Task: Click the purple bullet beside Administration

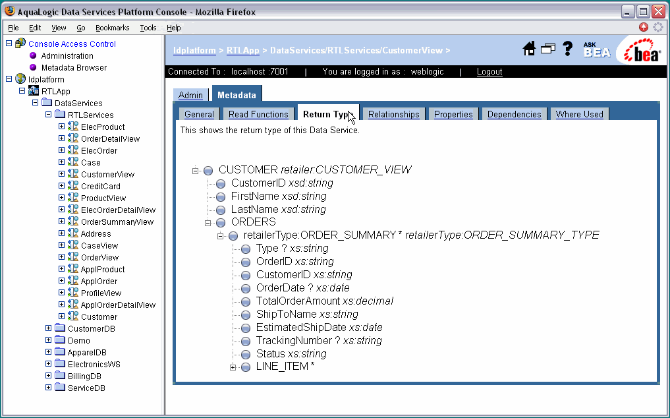Action: coord(33,55)
